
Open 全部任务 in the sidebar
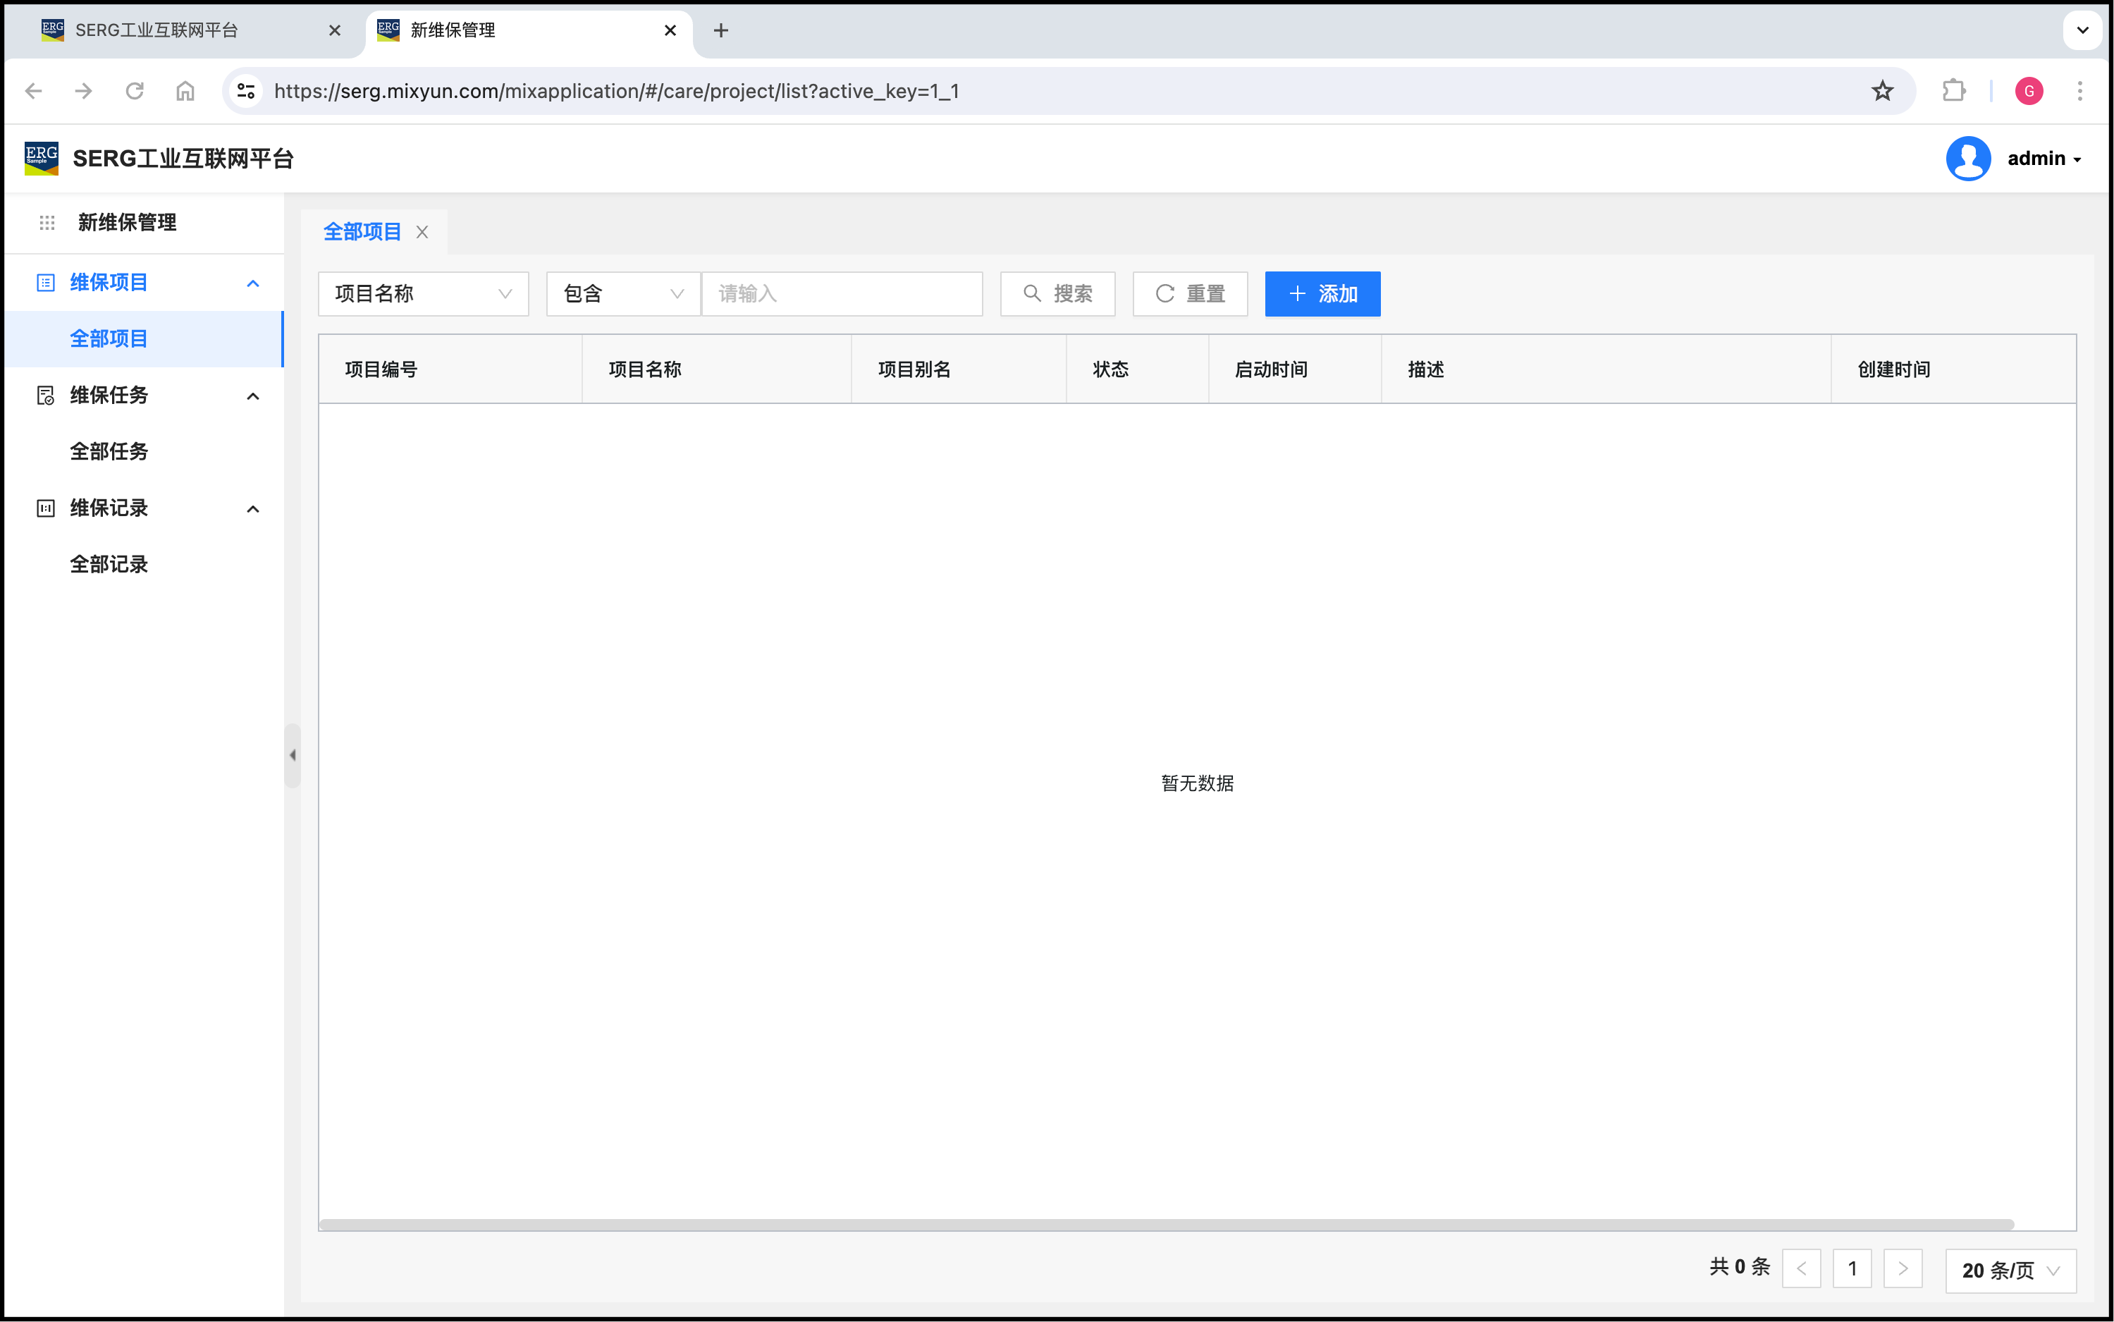pos(109,451)
